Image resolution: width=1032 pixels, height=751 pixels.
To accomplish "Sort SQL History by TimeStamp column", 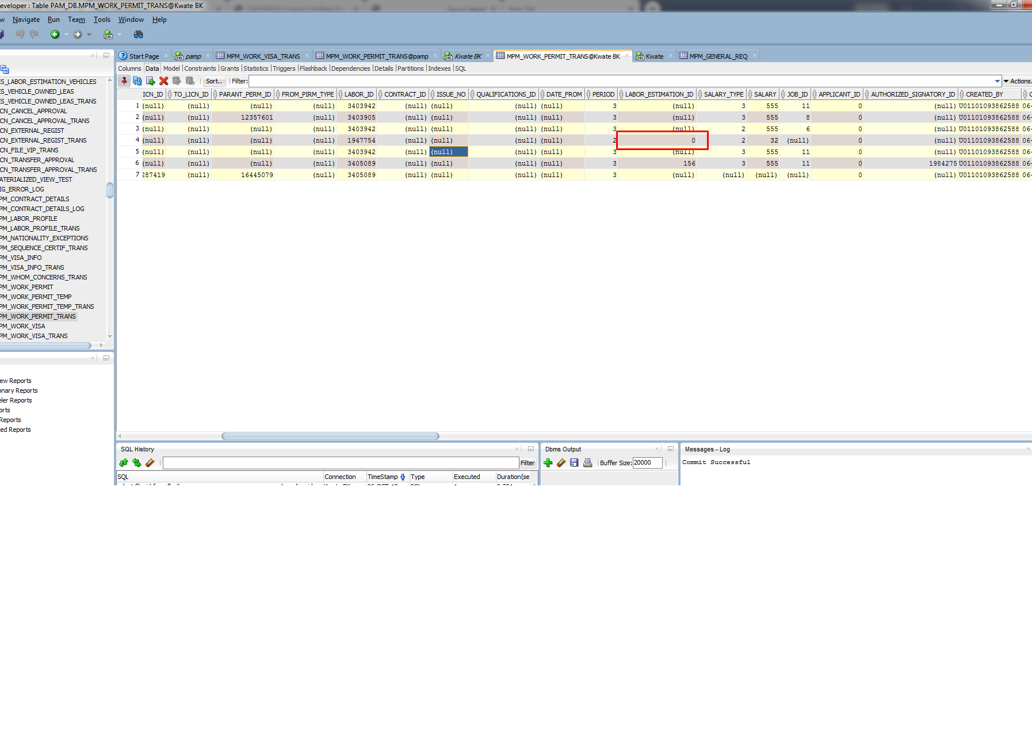I will pos(387,477).
